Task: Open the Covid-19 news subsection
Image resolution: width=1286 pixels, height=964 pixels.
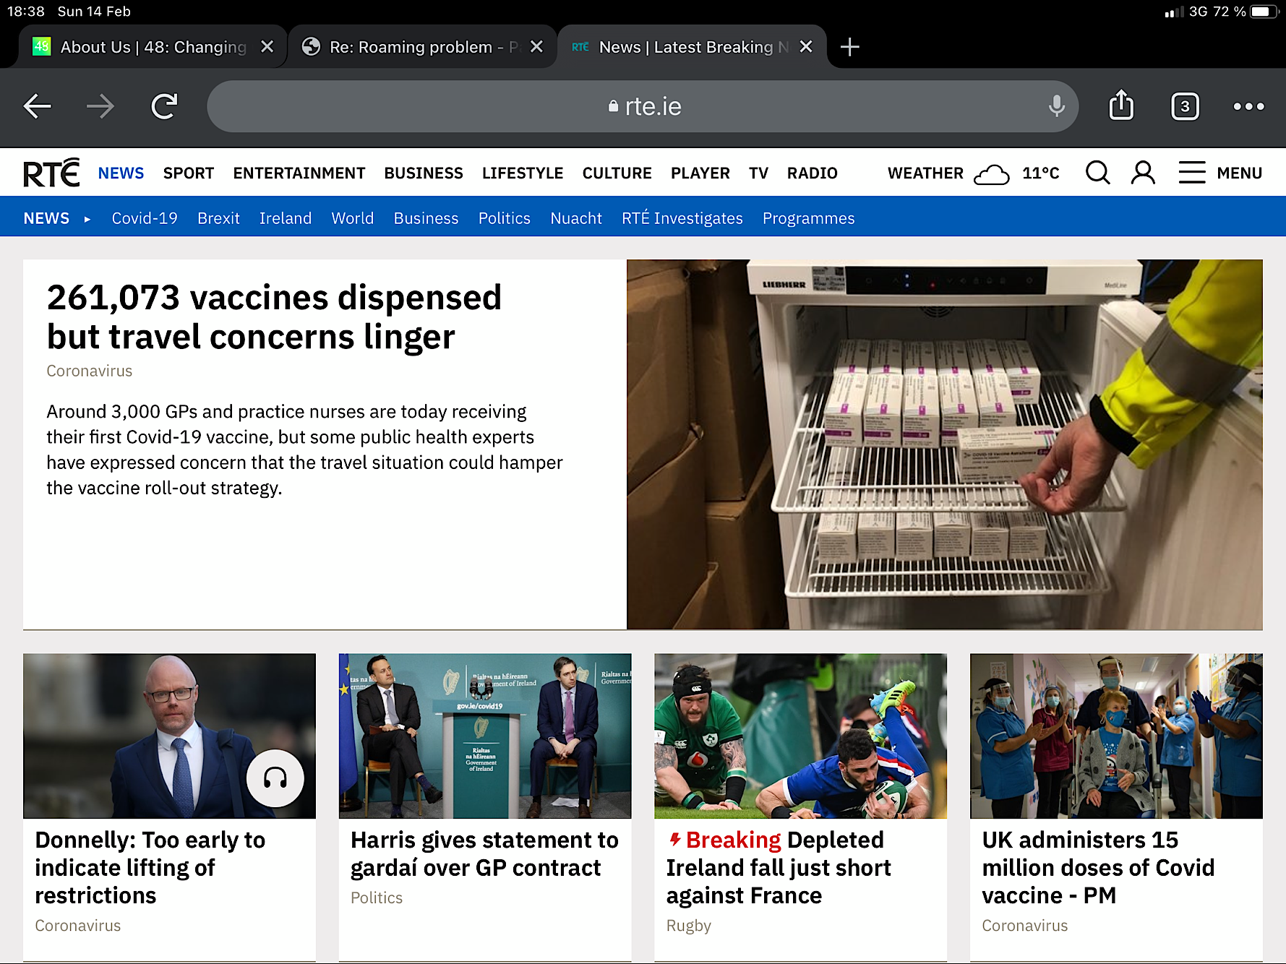Action: (145, 218)
